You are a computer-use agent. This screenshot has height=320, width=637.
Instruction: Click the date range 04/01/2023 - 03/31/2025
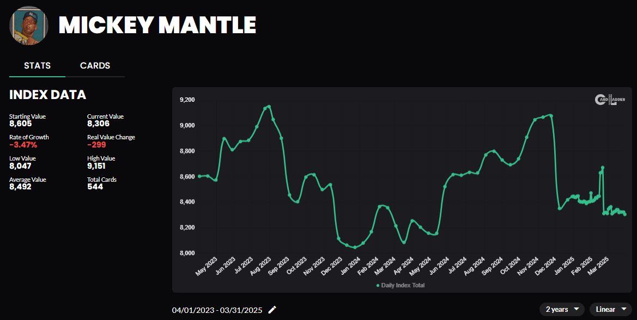(217, 310)
